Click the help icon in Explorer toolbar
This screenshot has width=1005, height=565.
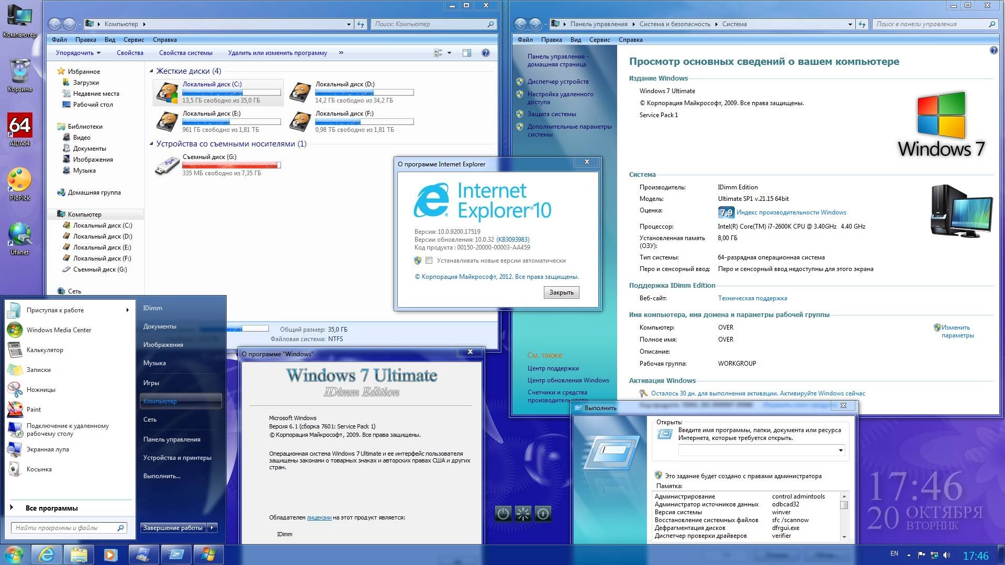[x=486, y=53]
